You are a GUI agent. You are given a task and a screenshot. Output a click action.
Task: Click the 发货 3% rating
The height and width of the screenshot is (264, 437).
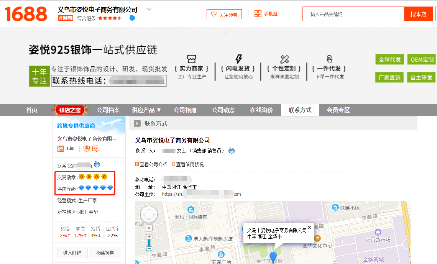(95, 232)
